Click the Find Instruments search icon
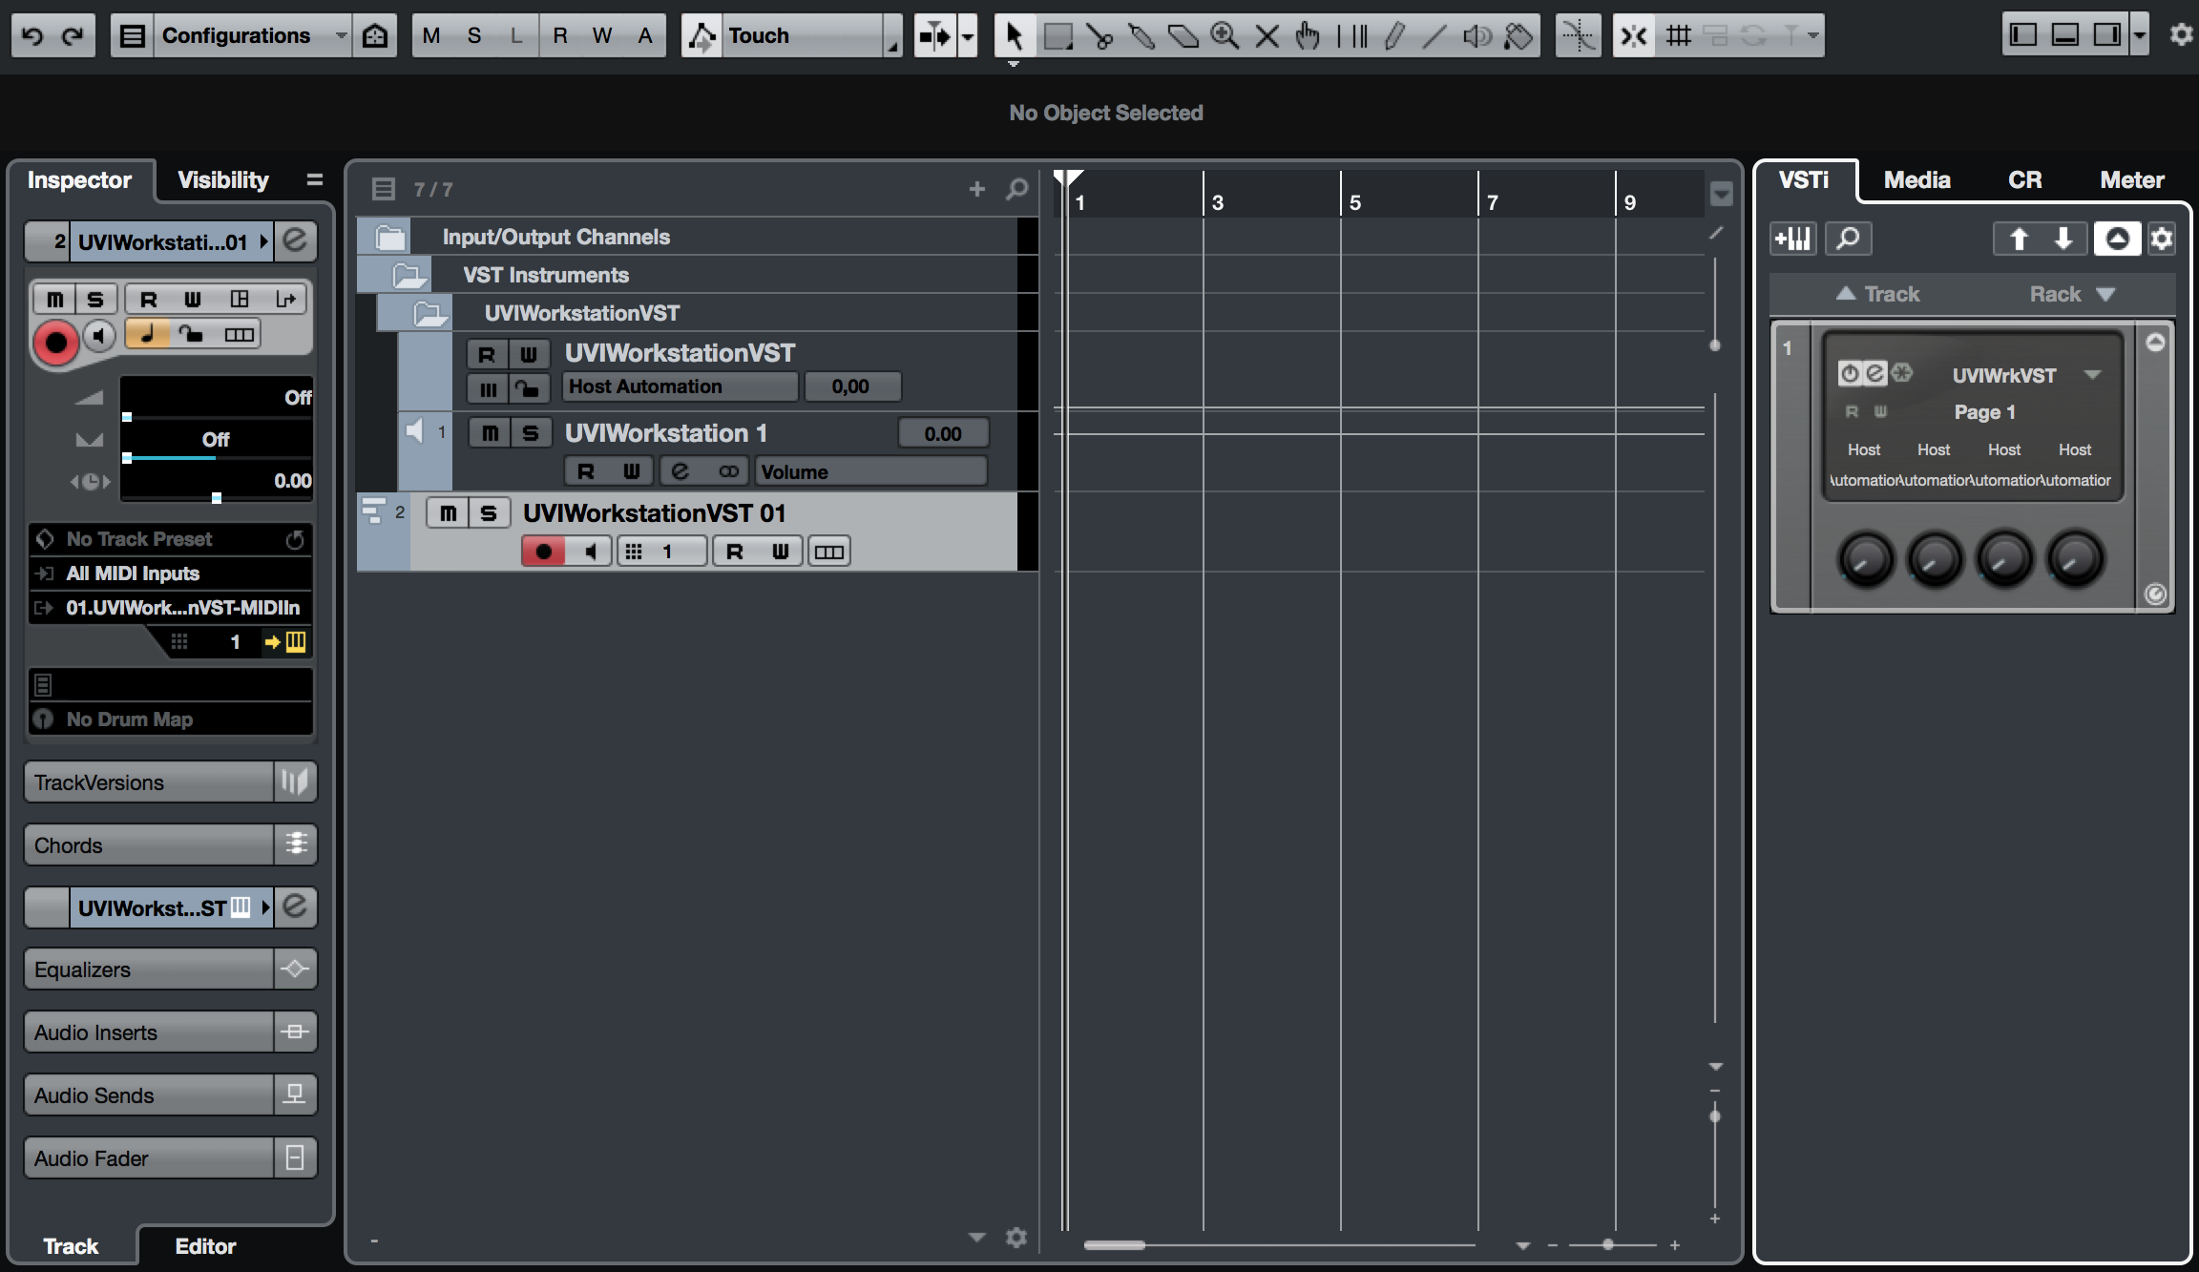The width and height of the screenshot is (2199, 1272). pyautogui.click(x=1849, y=239)
